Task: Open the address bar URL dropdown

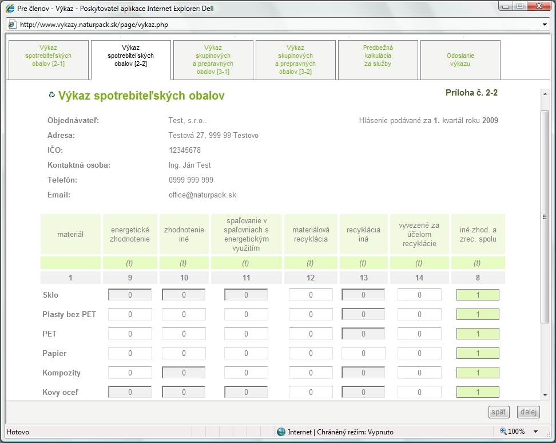Action: [x=545, y=25]
